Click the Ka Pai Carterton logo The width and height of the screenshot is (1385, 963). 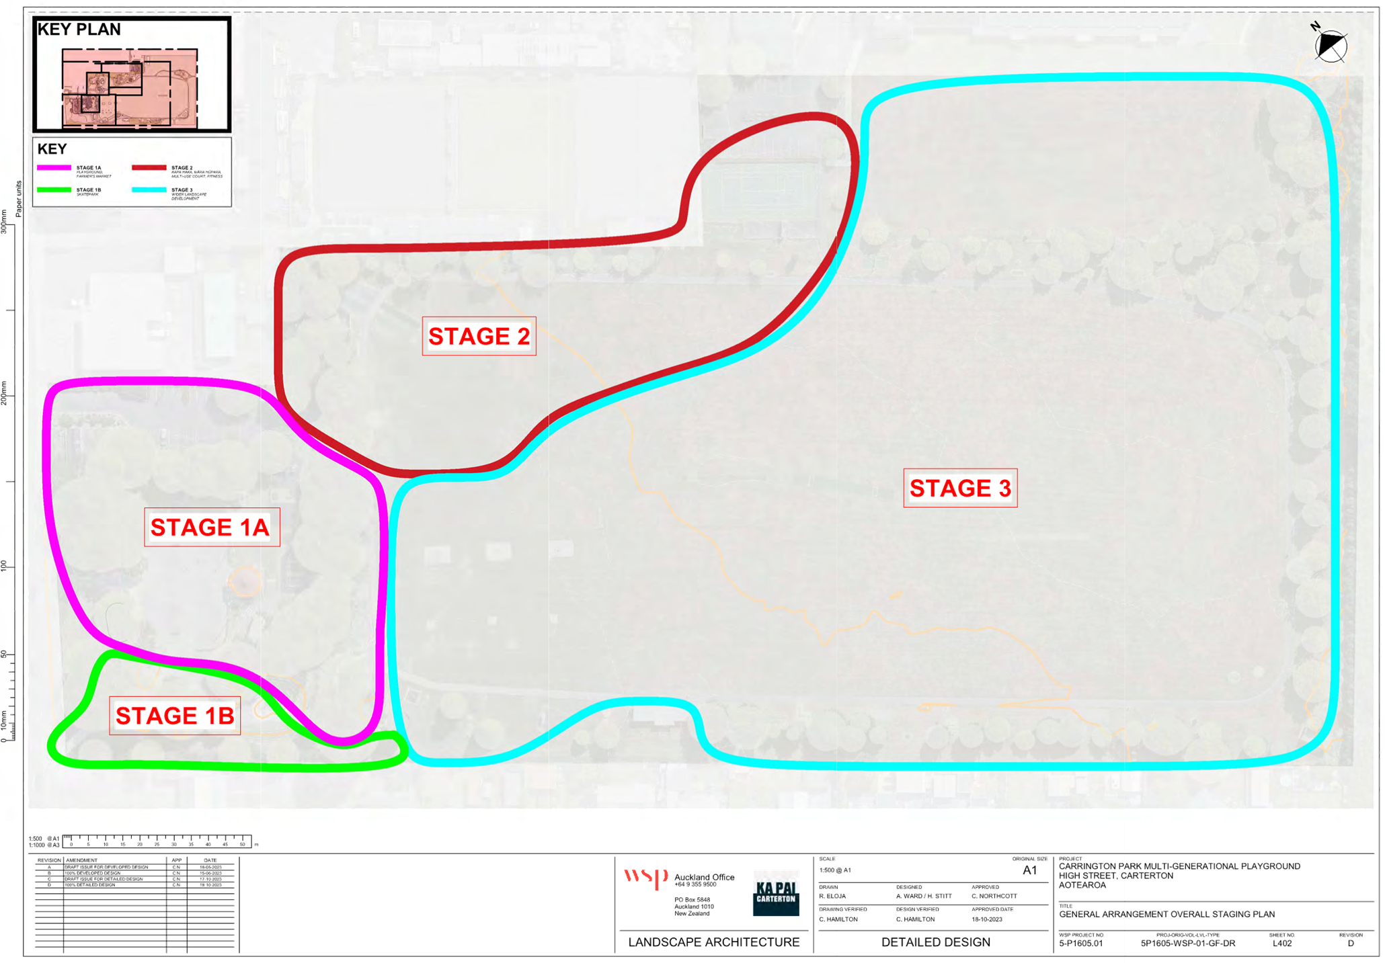tap(776, 892)
